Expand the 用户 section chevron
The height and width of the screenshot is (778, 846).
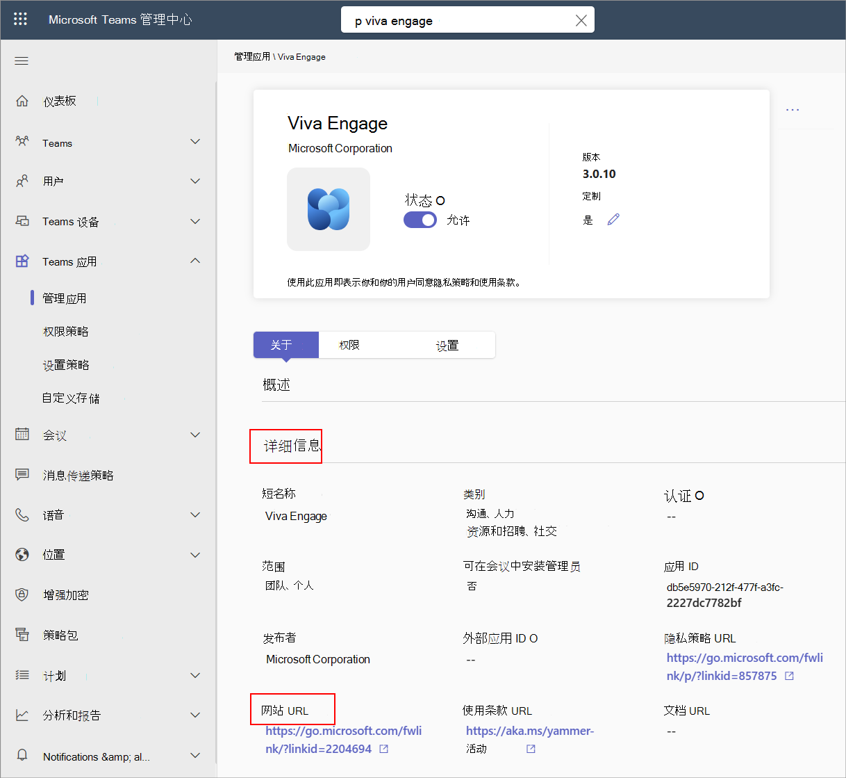coord(195,181)
